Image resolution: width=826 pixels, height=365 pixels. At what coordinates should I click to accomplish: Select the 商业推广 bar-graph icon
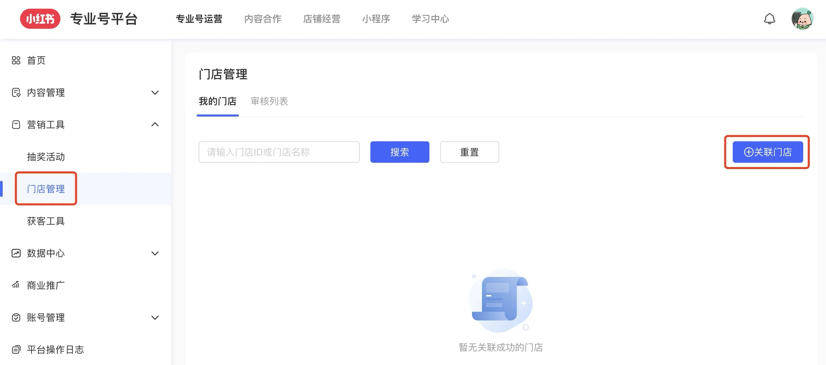pos(16,285)
